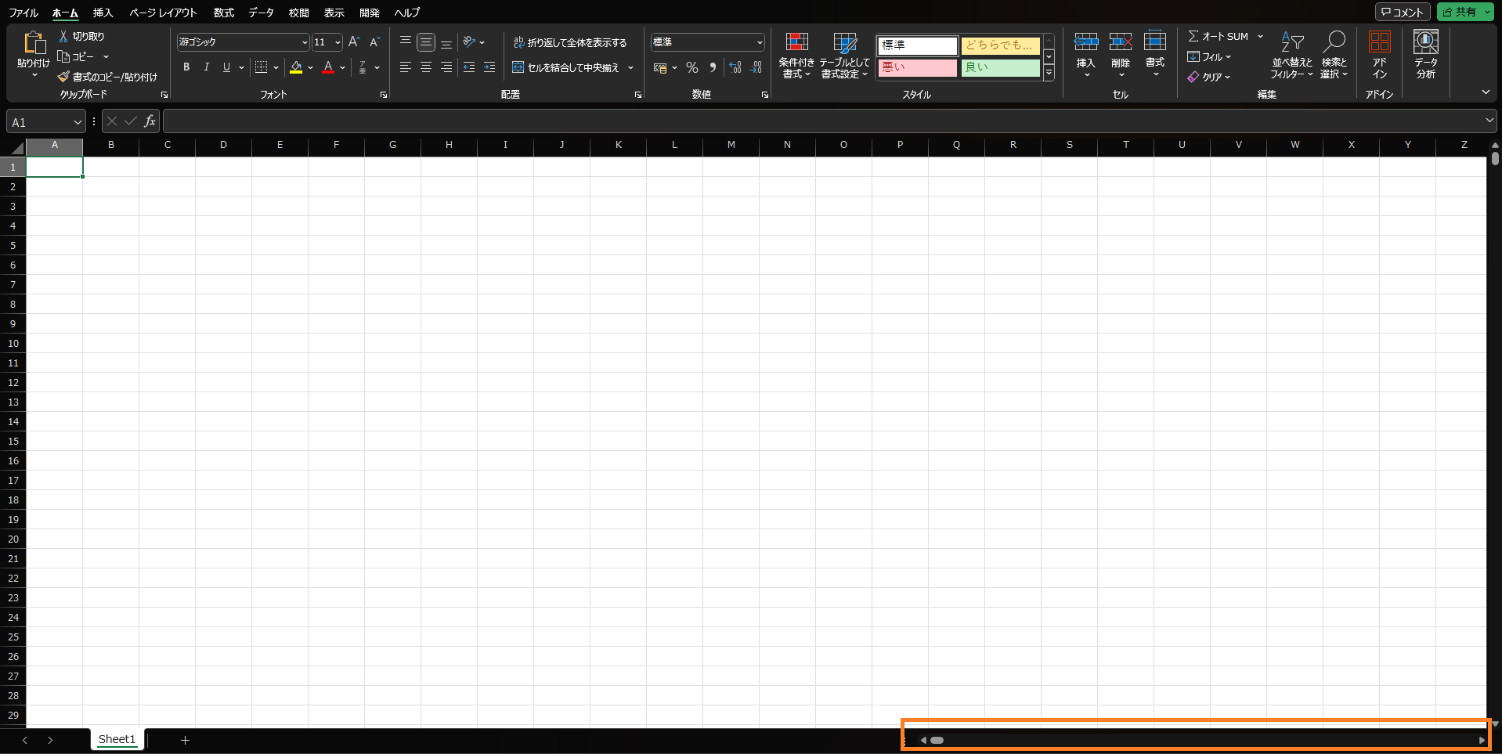Apply the Bad (悪い) cell style swatch

coord(917,67)
